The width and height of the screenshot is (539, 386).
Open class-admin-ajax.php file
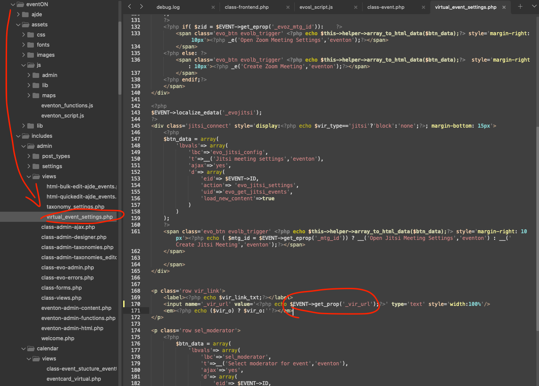coord(68,227)
